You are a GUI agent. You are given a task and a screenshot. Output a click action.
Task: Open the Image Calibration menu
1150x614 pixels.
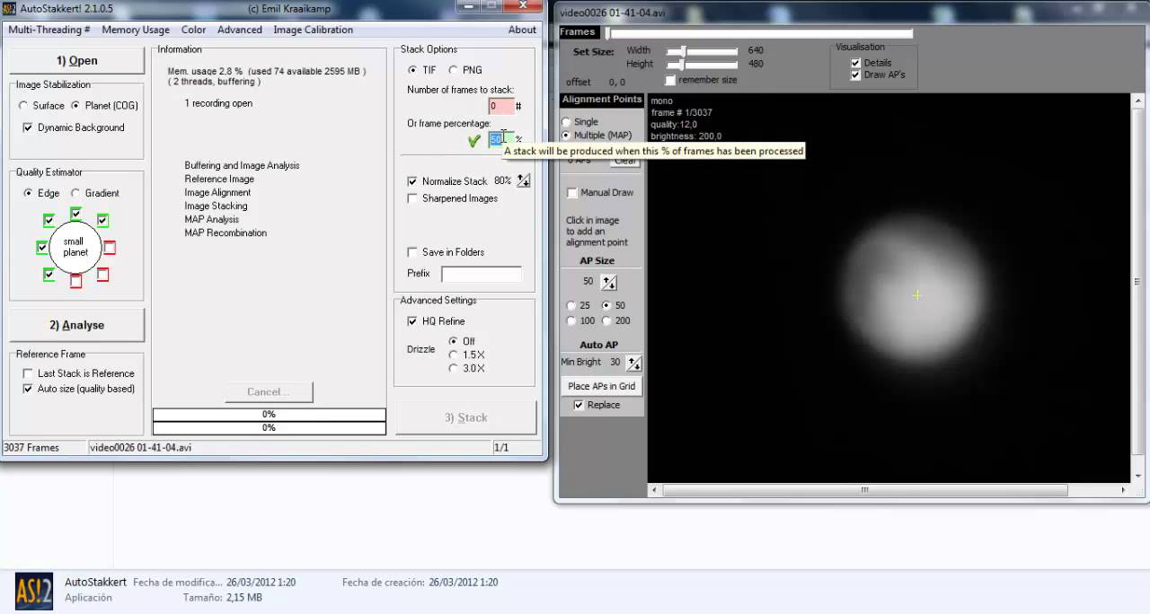pyautogui.click(x=314, y=30)
